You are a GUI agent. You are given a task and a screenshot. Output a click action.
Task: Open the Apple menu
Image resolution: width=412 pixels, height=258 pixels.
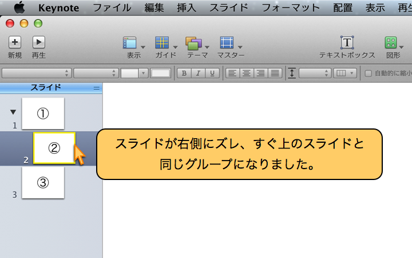click(19, 7)
